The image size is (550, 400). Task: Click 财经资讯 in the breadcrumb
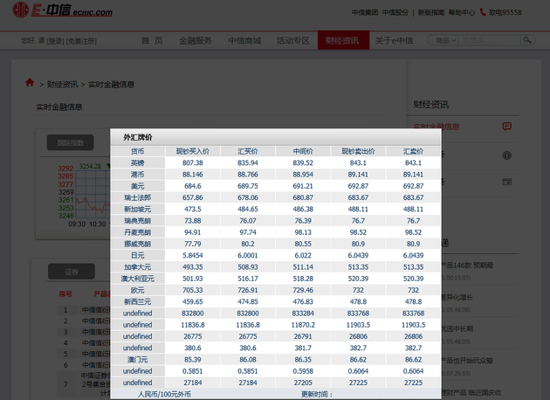coord(63,84)
